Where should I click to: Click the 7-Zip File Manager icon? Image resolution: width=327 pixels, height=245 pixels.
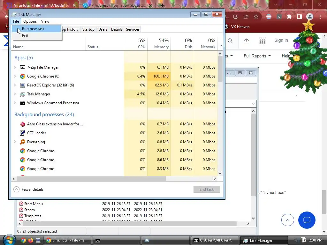[23, 67]
